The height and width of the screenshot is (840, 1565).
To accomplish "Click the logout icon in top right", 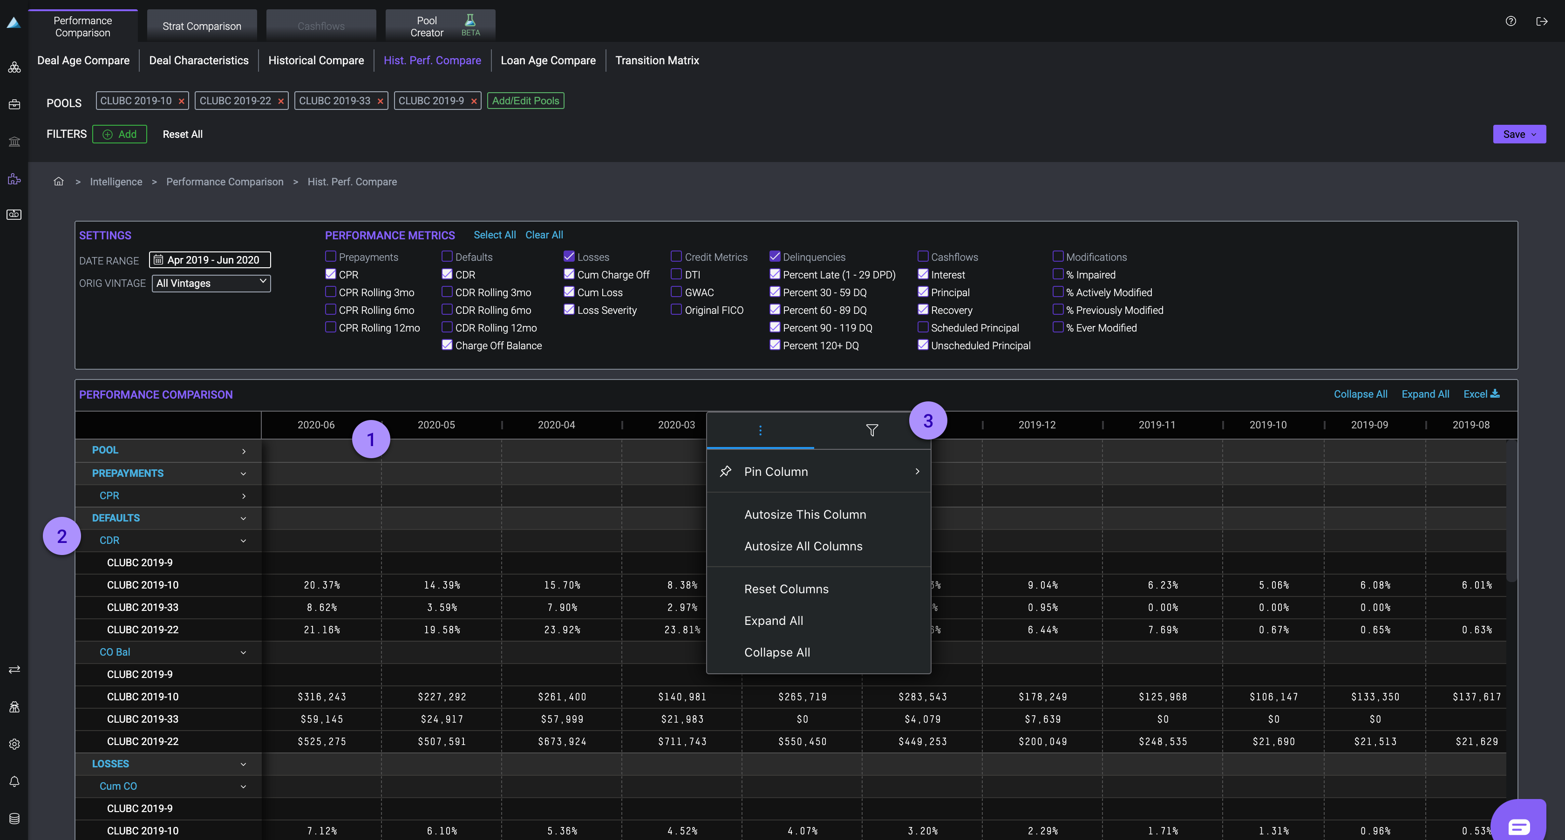I will [1541, 21].
